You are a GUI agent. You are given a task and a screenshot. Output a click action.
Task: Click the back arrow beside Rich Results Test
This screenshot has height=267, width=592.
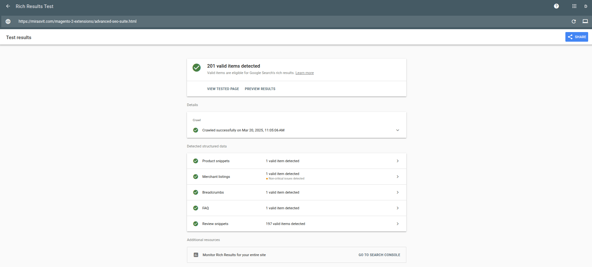pyautogui.click(x=8, y=6)
